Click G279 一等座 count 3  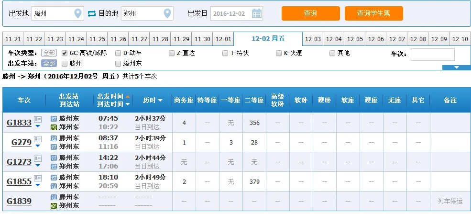coord(231,143)
